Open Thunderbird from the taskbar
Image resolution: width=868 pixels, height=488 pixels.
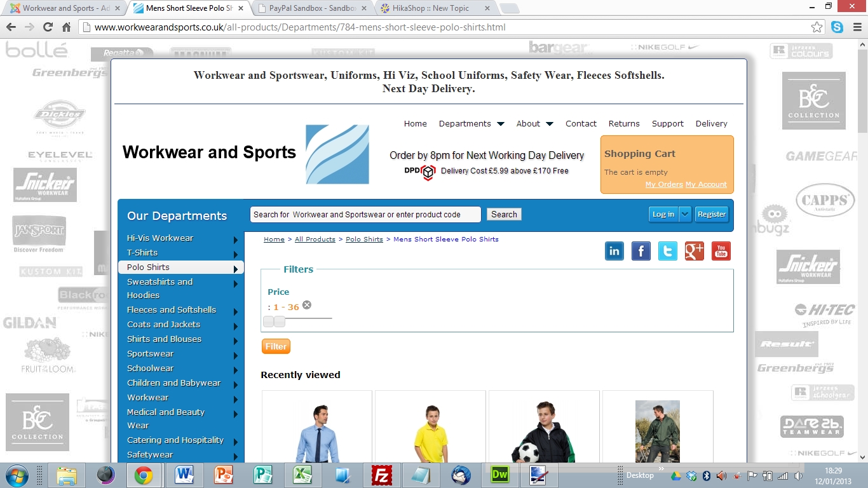coord(460,475)
